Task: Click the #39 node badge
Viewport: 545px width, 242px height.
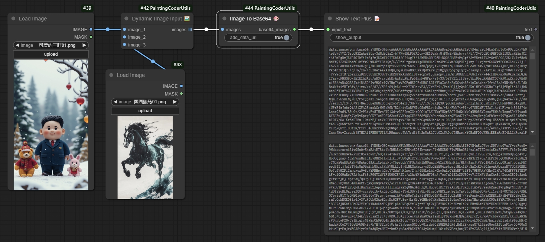Action: tap(87, 8)
